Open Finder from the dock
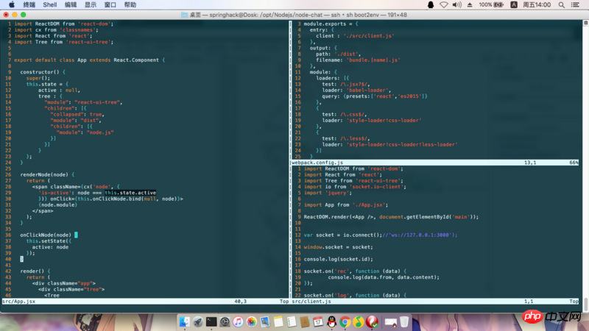The height and width of the screenshot is (331, 589). [185, 322]
